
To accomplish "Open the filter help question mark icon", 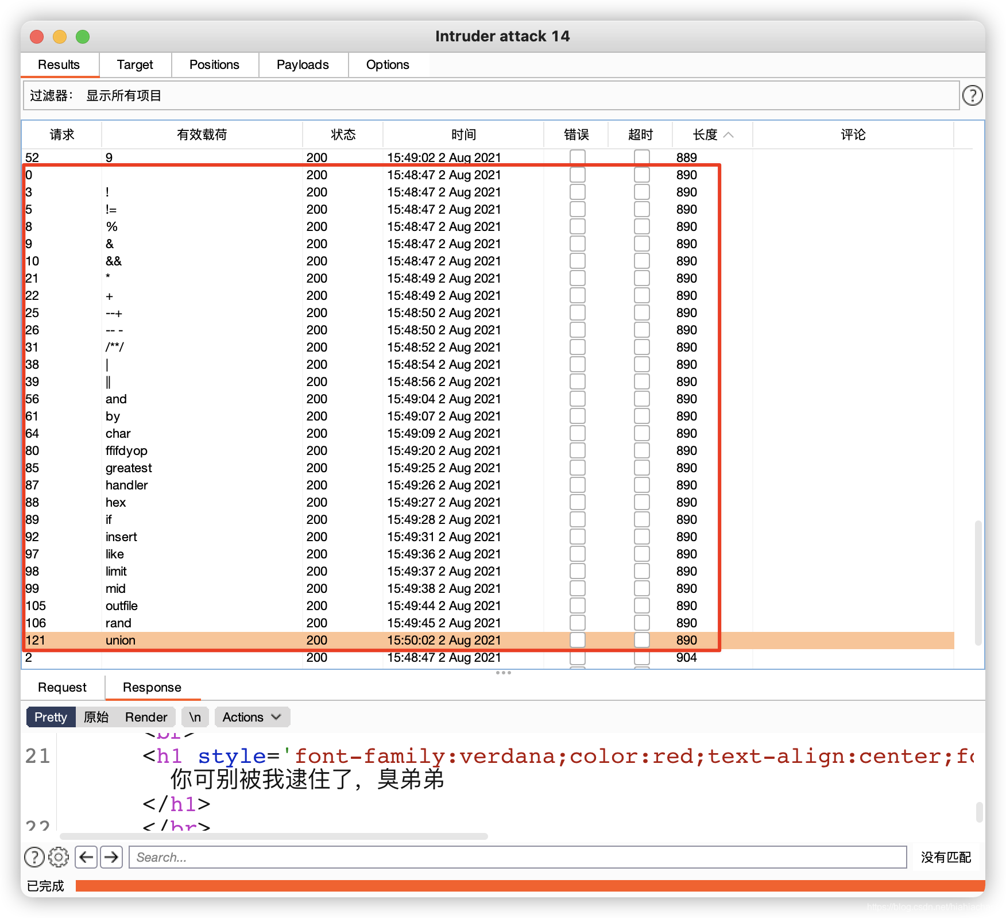I will pos(972,95).
